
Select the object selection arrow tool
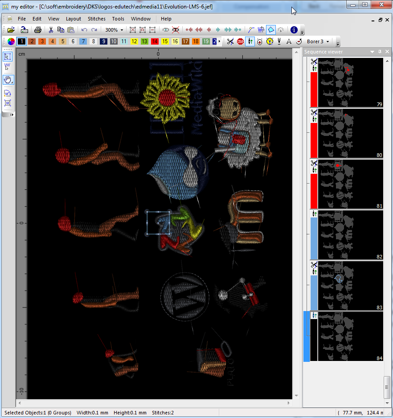(x=8, y=57)
